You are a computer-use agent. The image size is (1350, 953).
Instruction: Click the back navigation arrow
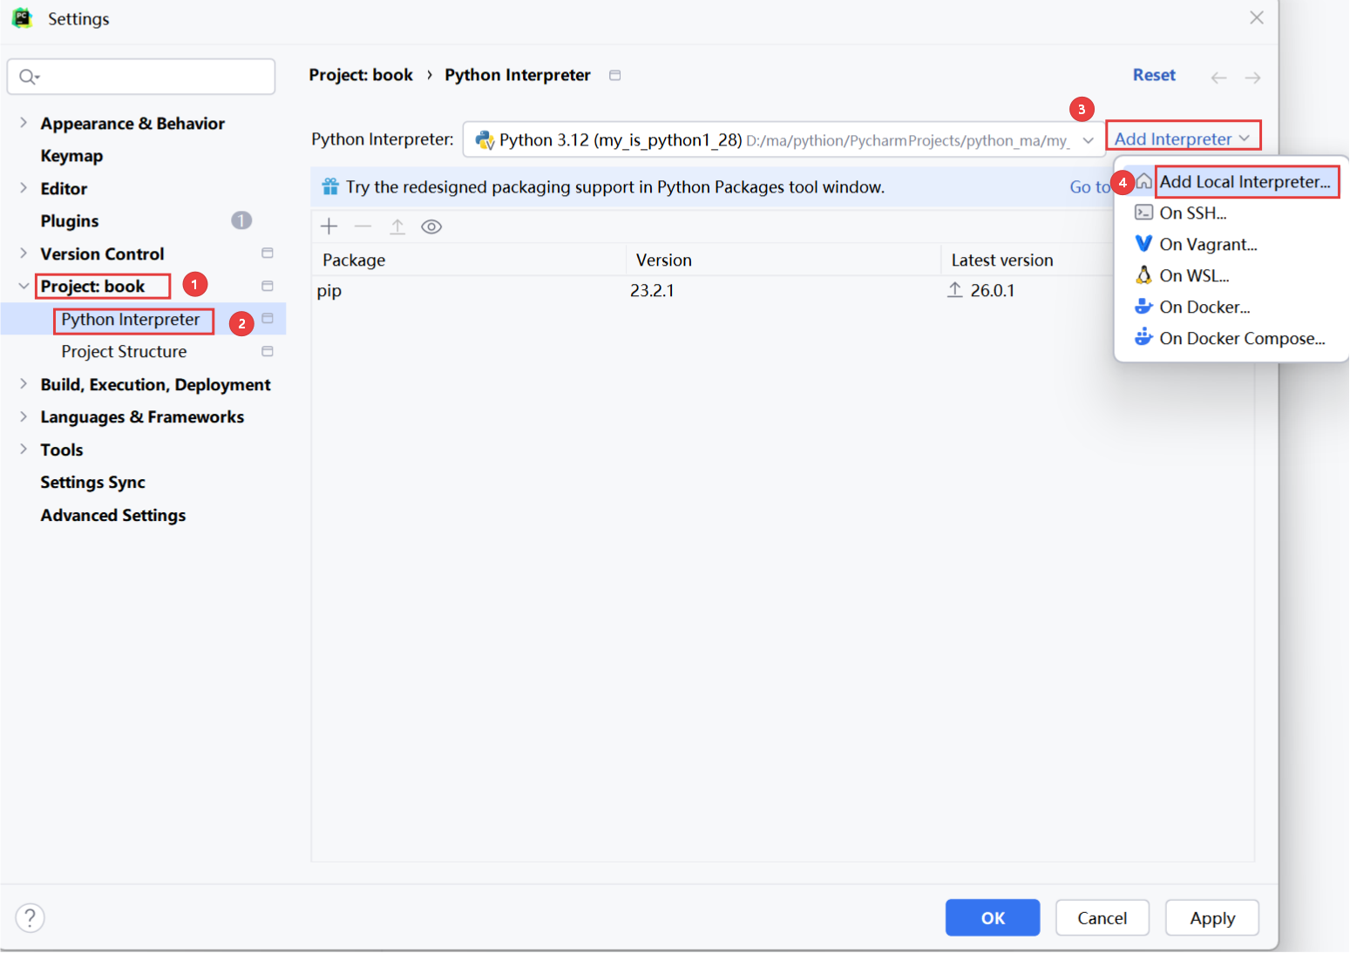(1218, 78)
